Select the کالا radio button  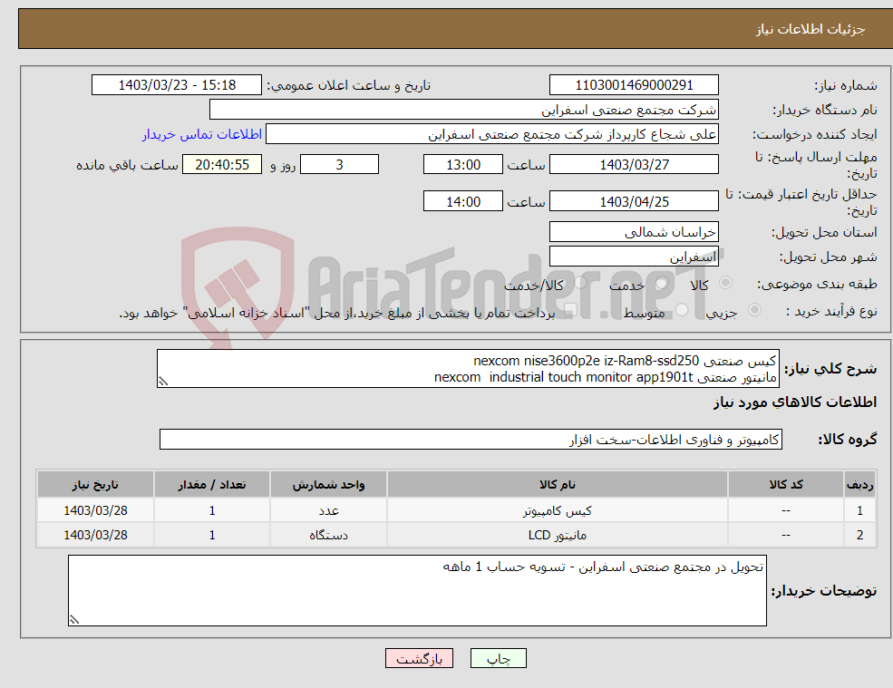tap(725, 283)
